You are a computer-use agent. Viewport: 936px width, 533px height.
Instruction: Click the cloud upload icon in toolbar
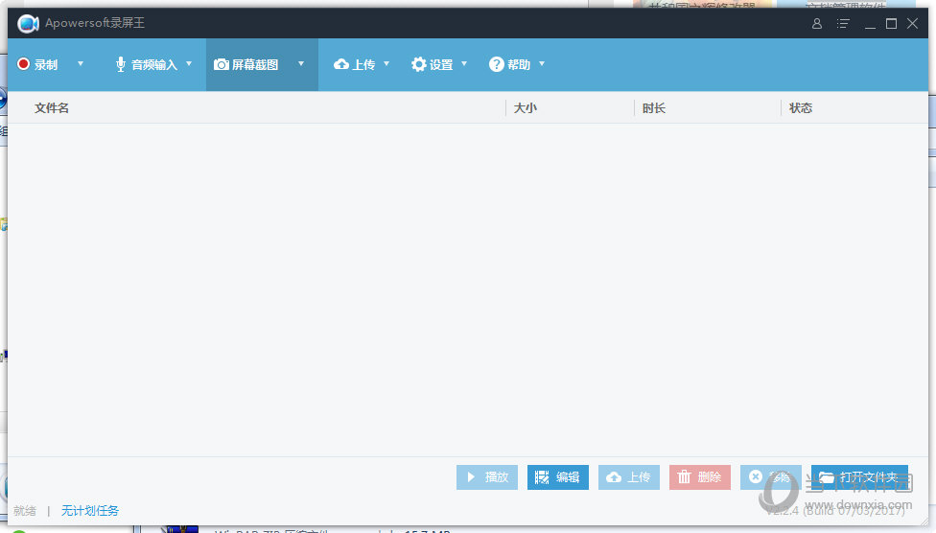[341, 64]
